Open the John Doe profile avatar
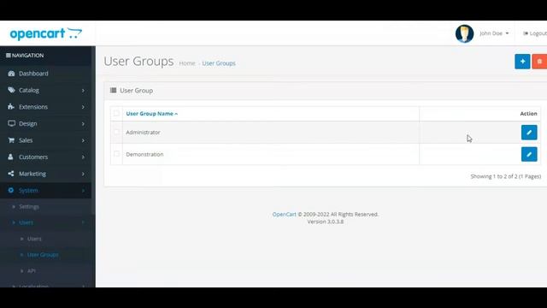This screenshot has width=547, height=308. coord(464,33)
